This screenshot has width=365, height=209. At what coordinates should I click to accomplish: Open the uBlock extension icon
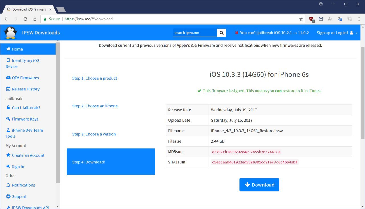pos(312,19)
